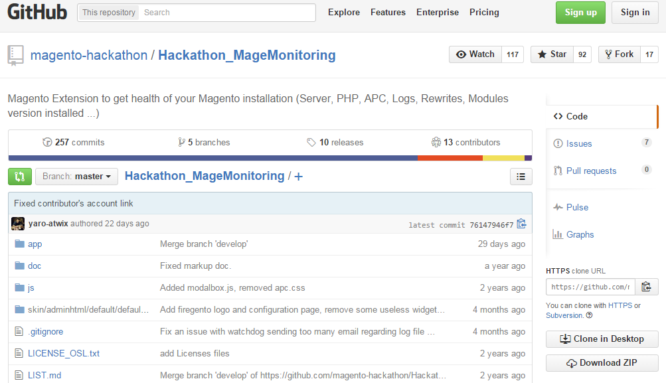Copy the HTTPS clone URL clipboard icon
The height and width of the screenshot is (383, 666).
coord(647,287)
